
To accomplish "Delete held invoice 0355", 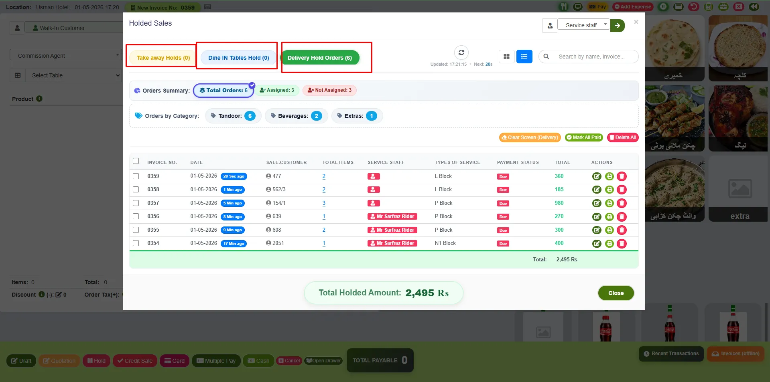I will point(622,230).
